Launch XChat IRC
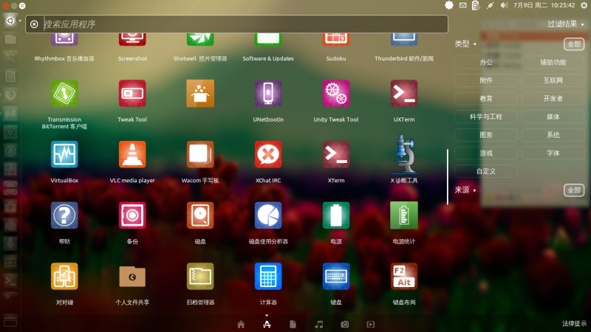Image resolution: width=591 pixels, height=332 pixels. pos(268,154)
